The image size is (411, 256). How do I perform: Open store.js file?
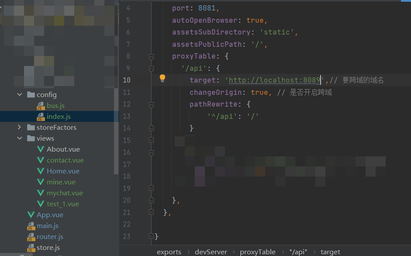(48, 248)
